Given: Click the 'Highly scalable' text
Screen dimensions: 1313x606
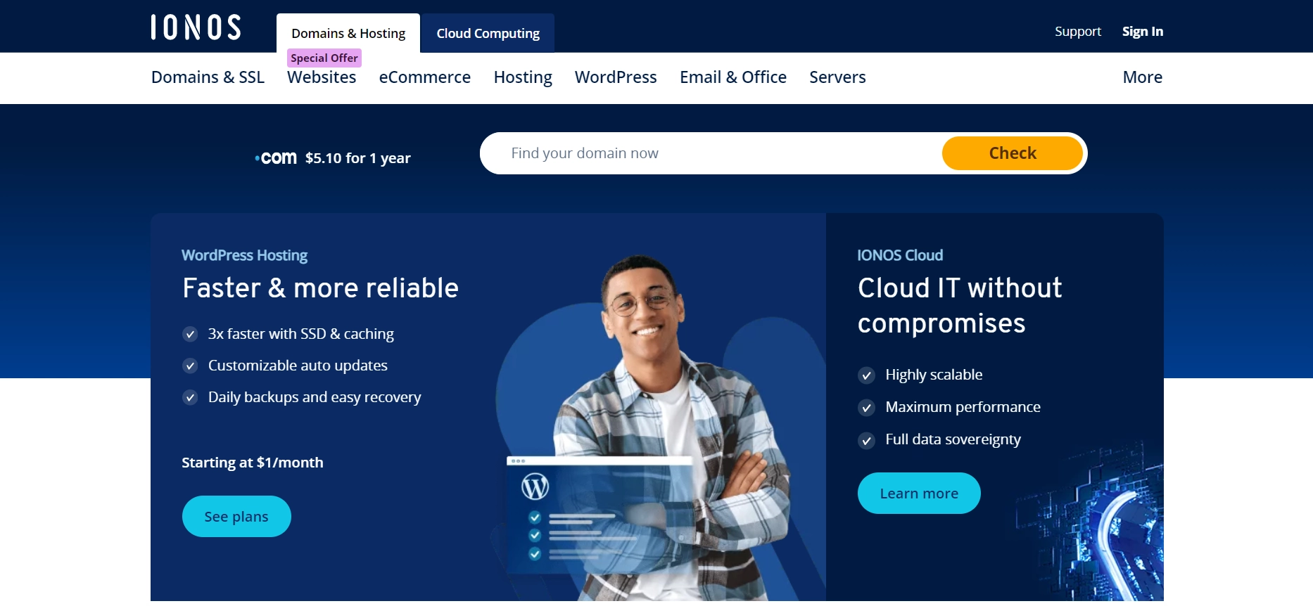Looking at the screenshot, I should pos(934,375).
